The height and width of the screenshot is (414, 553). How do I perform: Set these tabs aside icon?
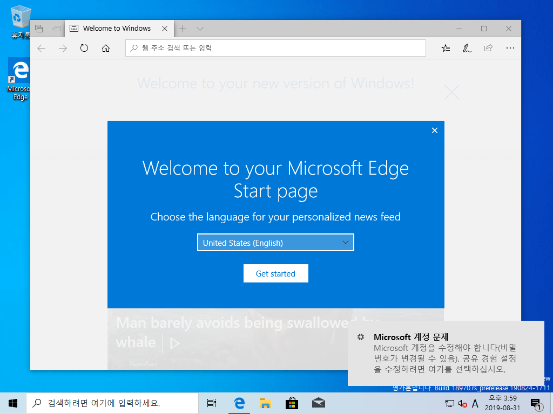pos(56,29)
